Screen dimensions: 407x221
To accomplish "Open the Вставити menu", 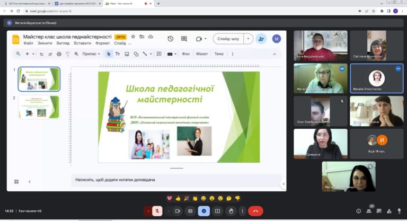I will pos(82,43).
